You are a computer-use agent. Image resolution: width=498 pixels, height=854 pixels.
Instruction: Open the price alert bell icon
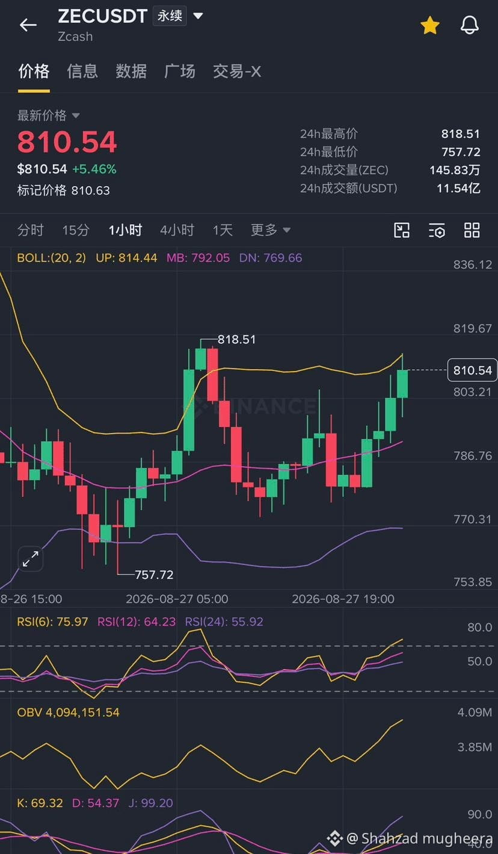point(469,25)
